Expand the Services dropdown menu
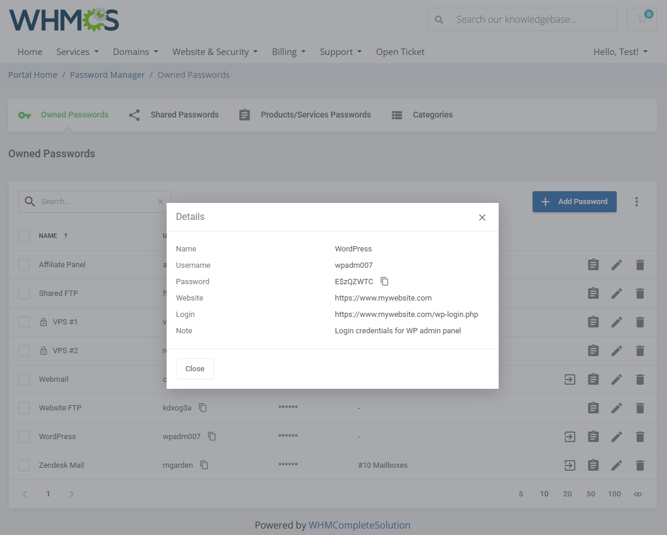Viewport: 667px width, 535px height. point(77,52)
